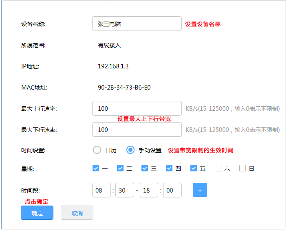The width and height of the screenshot is (287, 230).
Task: Uncheck the 三 (Wednesday) checkbox
Action: pyautogui.click(x=145, y=168)
